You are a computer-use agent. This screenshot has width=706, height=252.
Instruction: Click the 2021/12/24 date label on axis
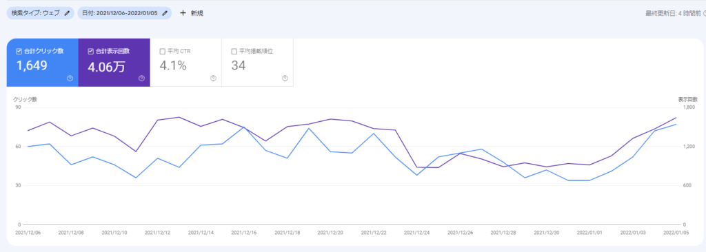(416, 233)
